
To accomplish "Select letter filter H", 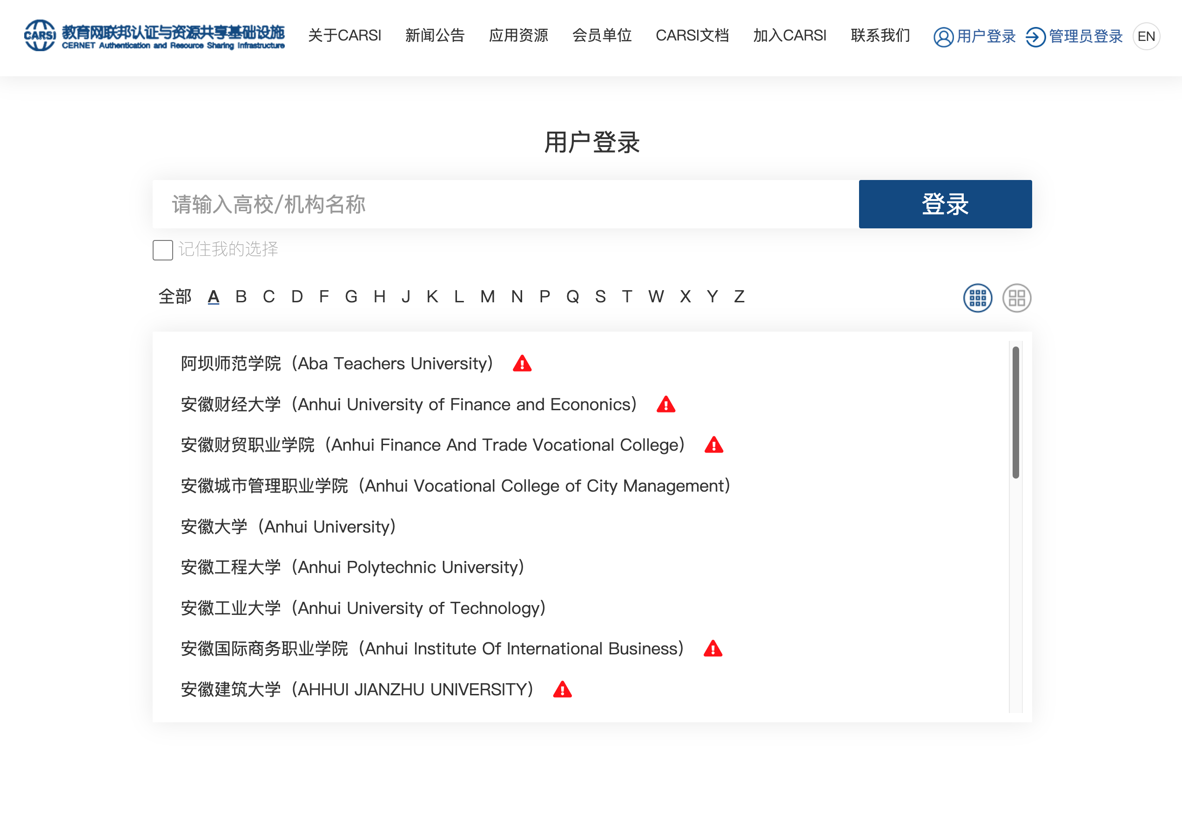I will [379, 296].
